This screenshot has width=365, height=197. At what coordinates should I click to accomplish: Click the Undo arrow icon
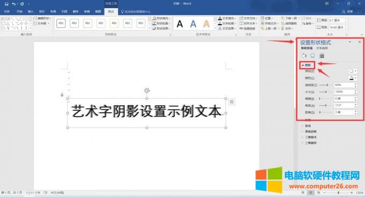click(x=14, y=4)
